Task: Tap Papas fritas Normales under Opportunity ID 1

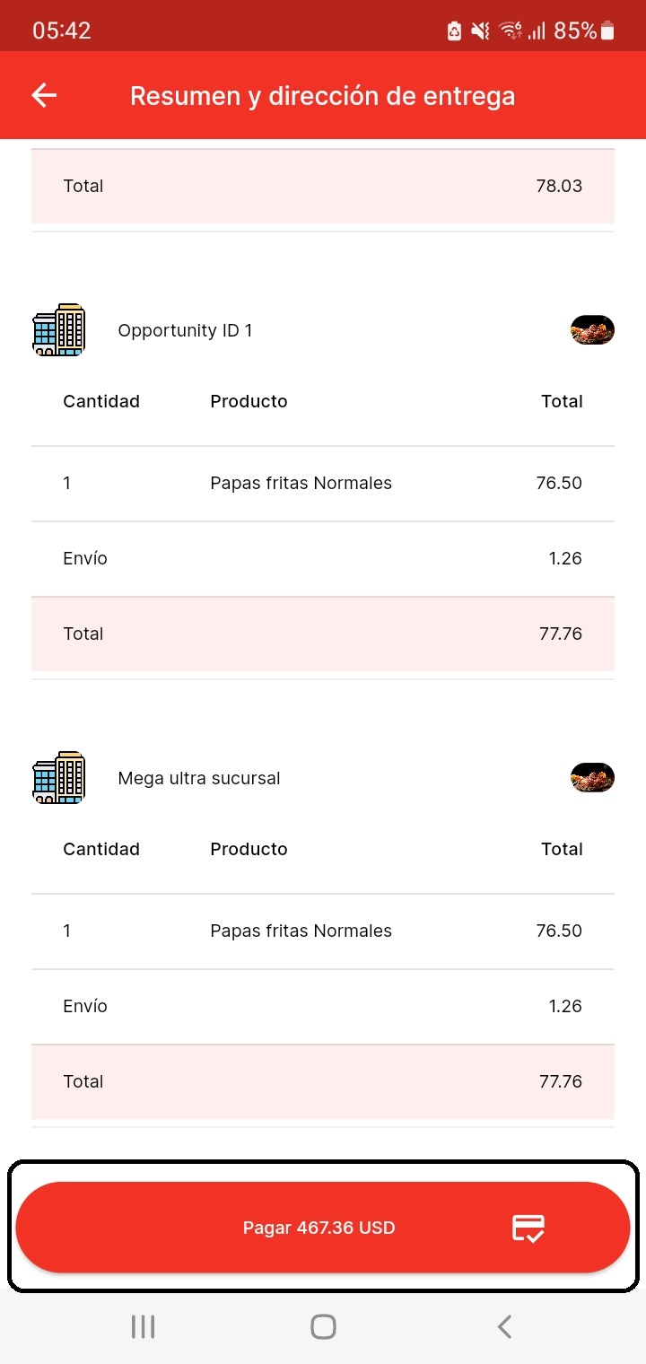Action: [x=301, y=483]
